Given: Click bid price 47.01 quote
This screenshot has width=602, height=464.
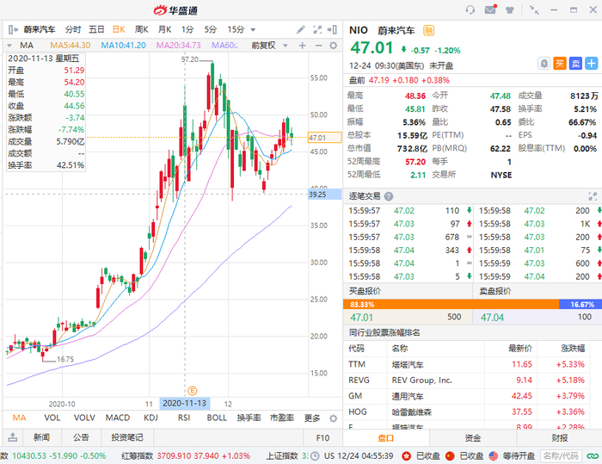Looking at the screenshot, I should coord(362,318).
